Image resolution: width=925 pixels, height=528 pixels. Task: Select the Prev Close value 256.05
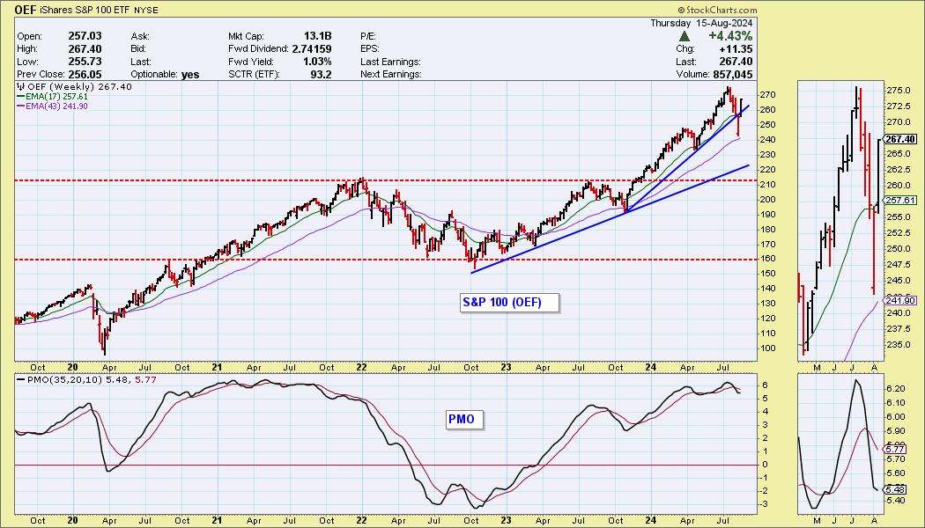(x=83, y=75)
